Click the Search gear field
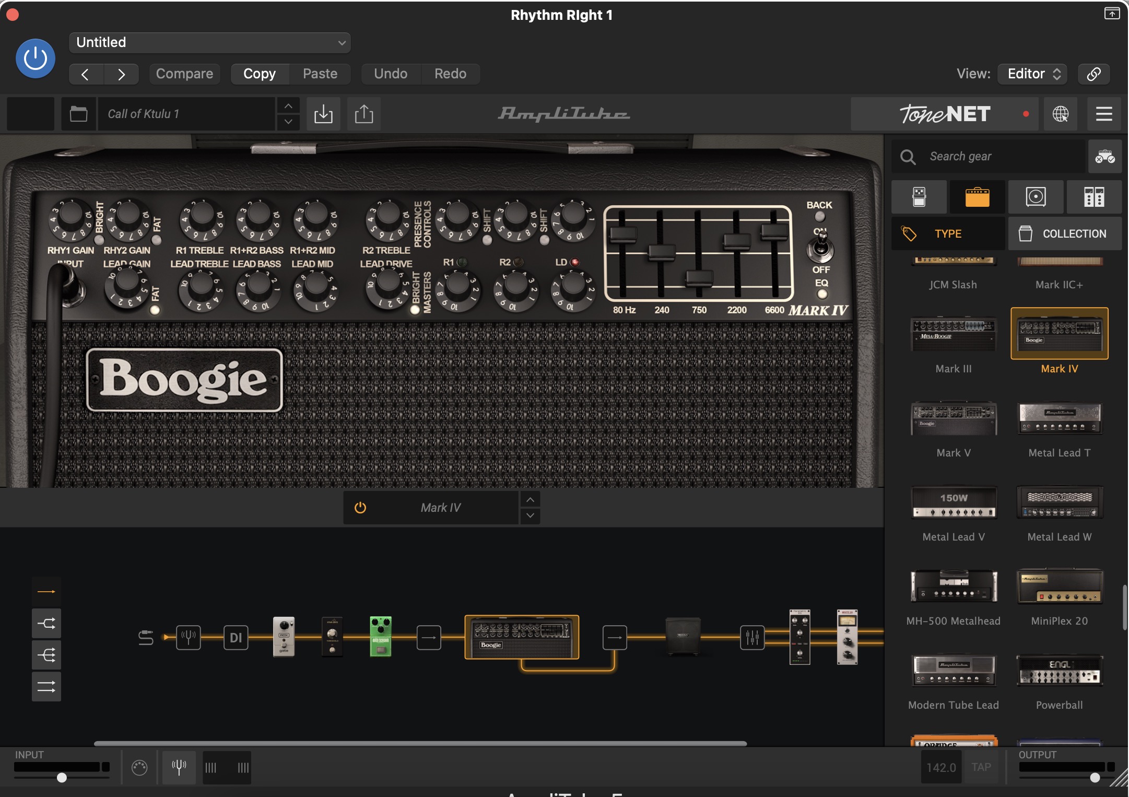This screenshot has width=1129, height=797. click(988, 157)
